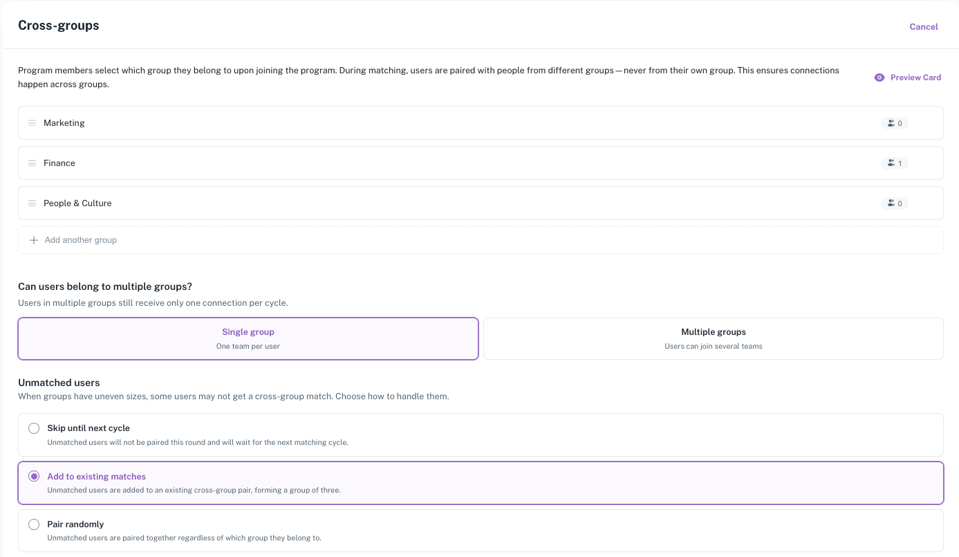
Task: Select the Skip until next cycle radio
Action: 34,428
